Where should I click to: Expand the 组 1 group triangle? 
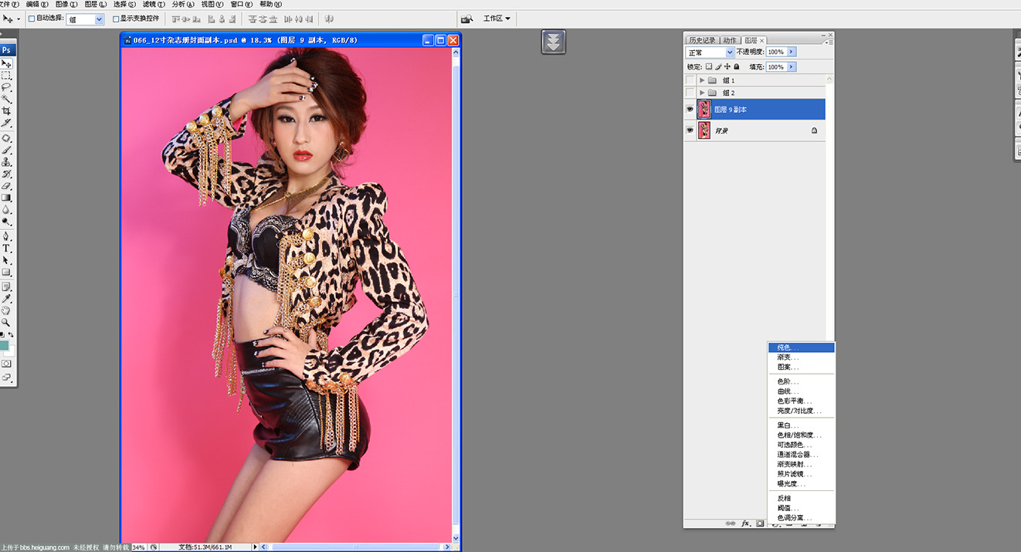(702, 80)
